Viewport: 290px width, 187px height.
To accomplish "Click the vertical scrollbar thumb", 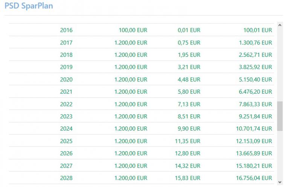I will (x=279, y=116).
